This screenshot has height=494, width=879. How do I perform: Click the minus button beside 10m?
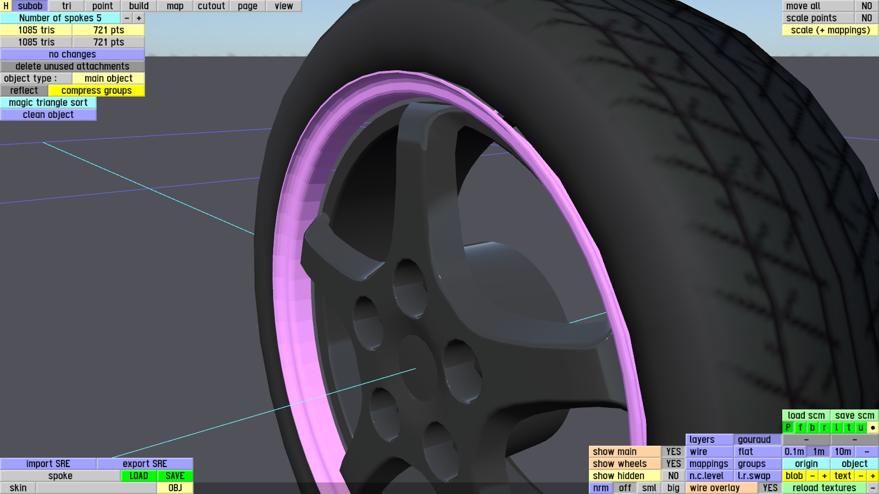point(867,452)
